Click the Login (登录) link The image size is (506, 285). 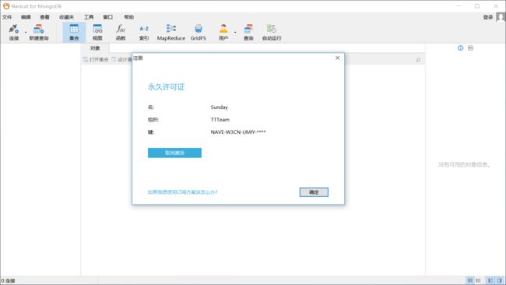488,17
